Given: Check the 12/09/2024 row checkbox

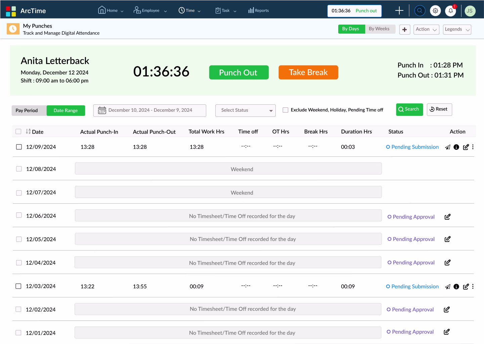Looking at the screenshot, I should (19, 147).
